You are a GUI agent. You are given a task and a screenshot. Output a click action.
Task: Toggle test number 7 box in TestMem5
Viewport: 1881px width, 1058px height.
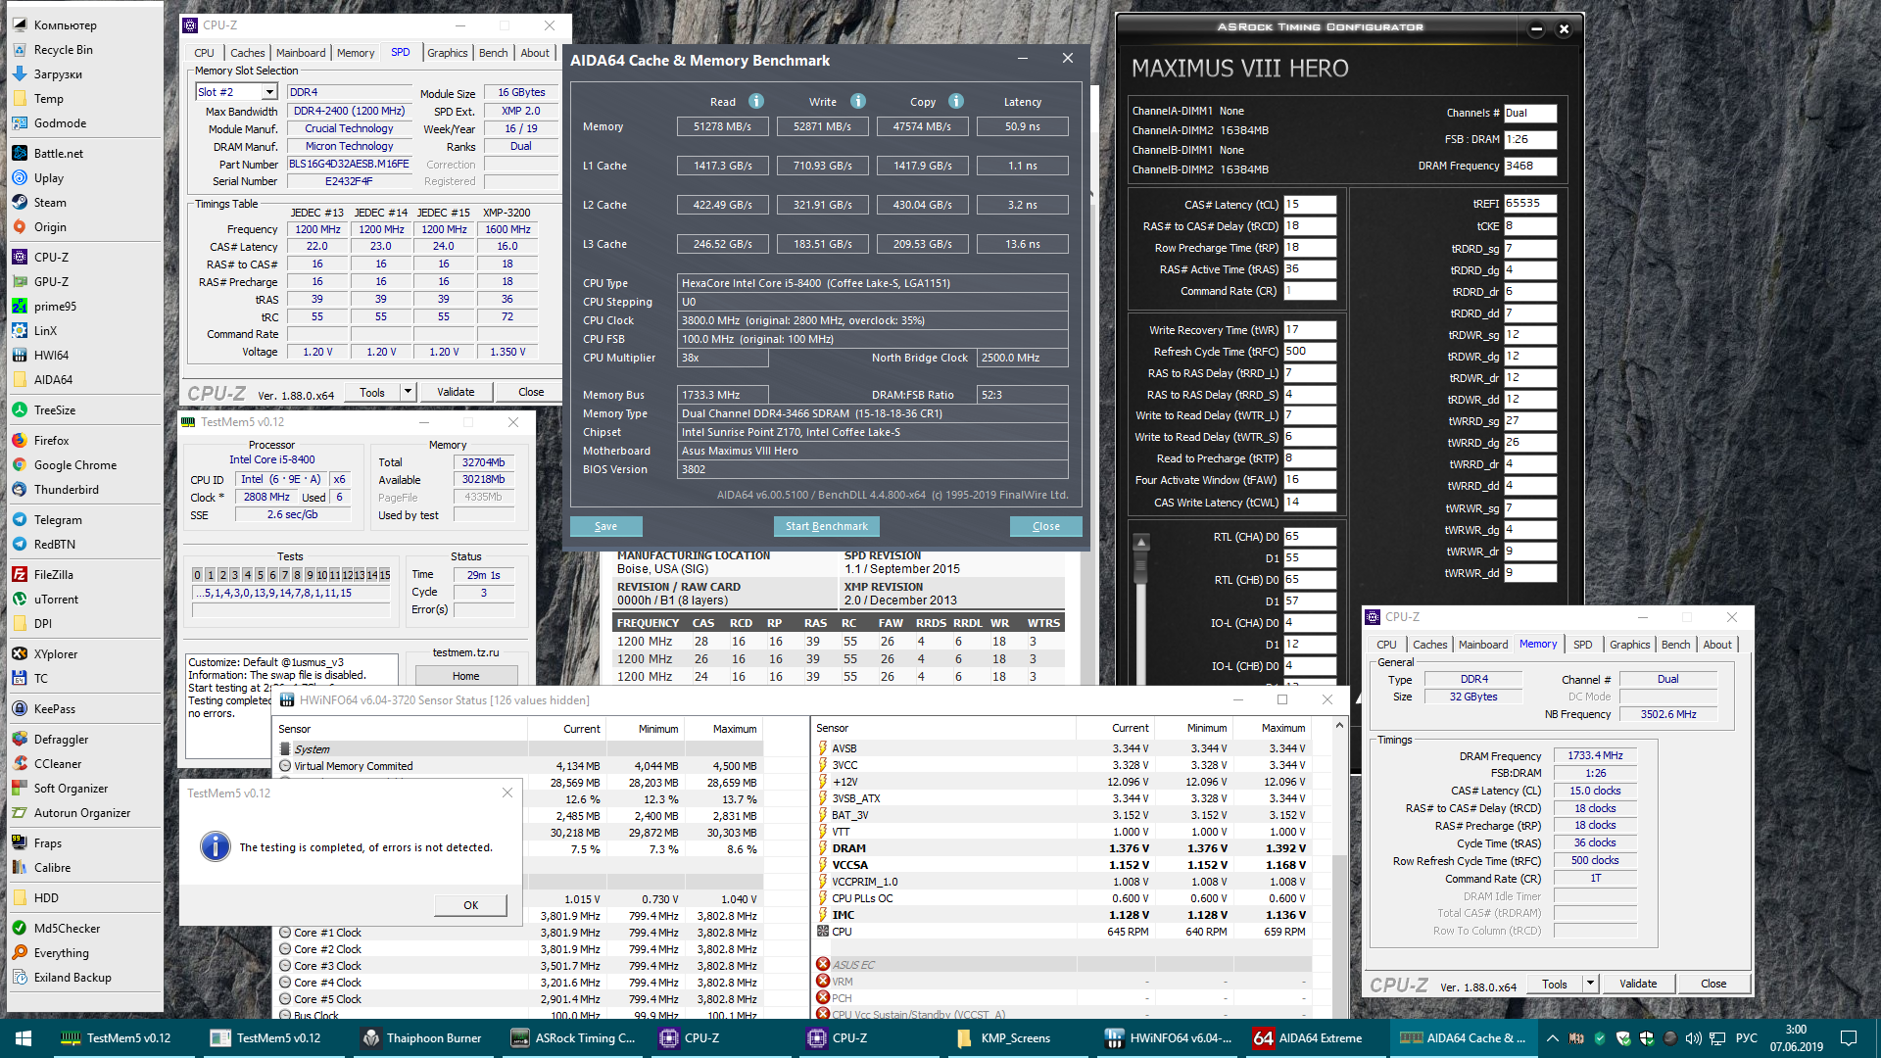tap(285, 575)
